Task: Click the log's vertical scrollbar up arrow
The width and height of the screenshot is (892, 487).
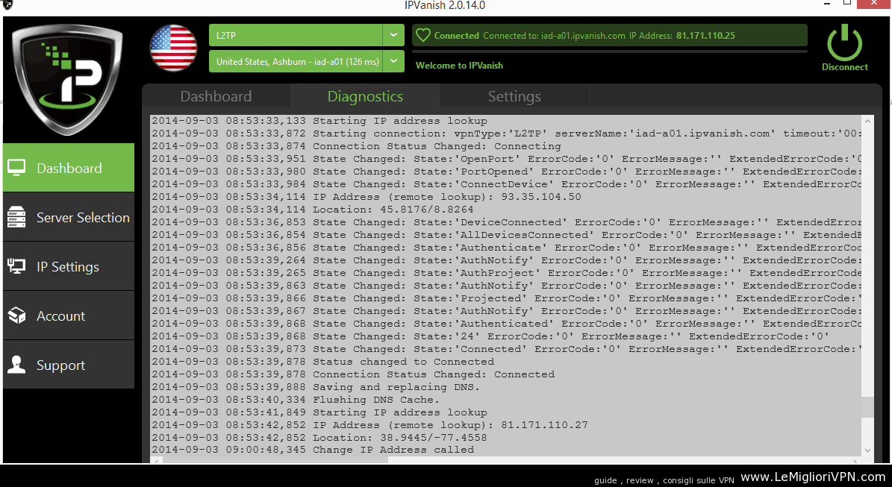Action: 867,121
